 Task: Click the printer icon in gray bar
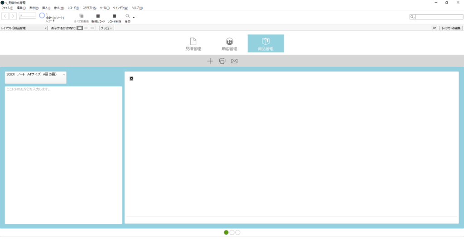point(222,61)
